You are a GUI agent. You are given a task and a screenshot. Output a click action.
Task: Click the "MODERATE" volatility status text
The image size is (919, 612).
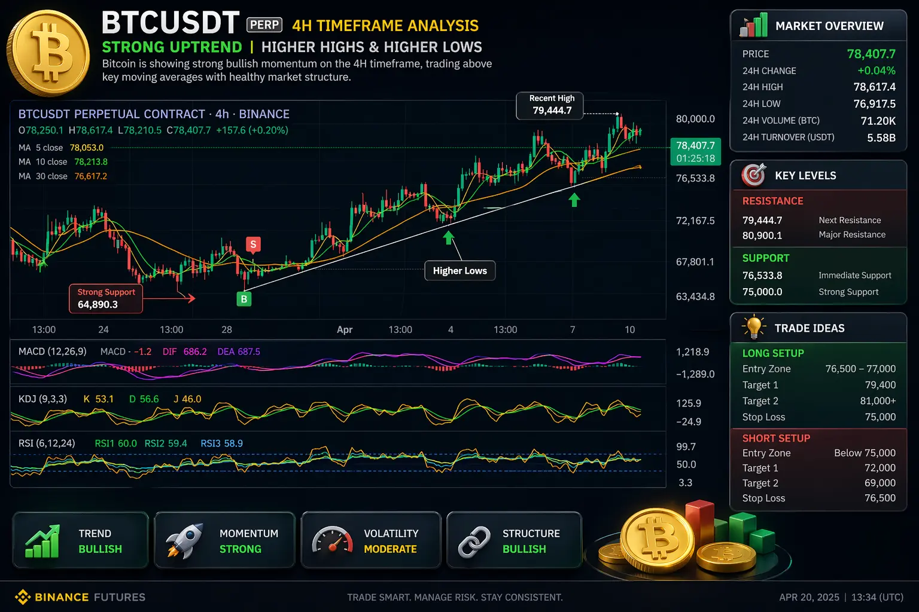tap(390, 549)
